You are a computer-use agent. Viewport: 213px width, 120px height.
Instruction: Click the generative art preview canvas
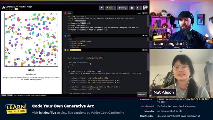tap(31, 40)
